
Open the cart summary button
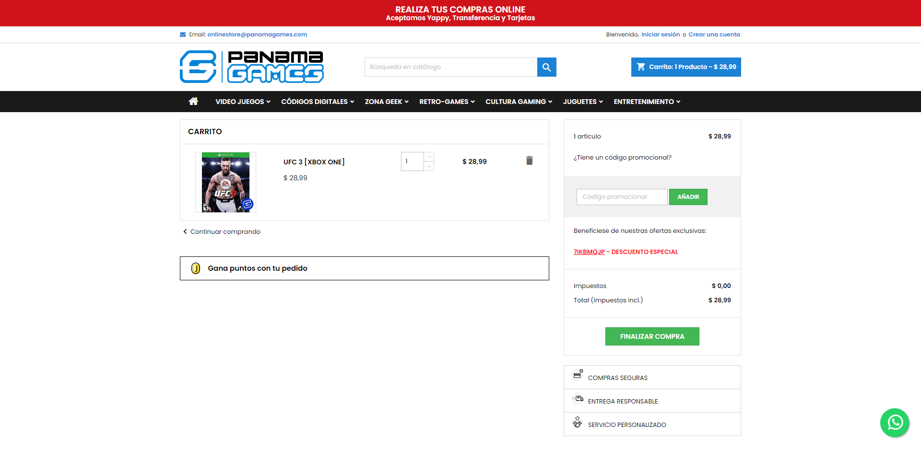tap(686, 67)
